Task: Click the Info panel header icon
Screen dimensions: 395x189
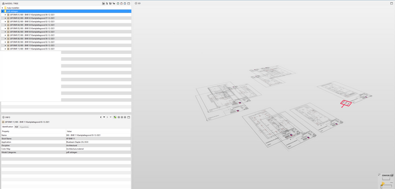Action: coord(3,117)
